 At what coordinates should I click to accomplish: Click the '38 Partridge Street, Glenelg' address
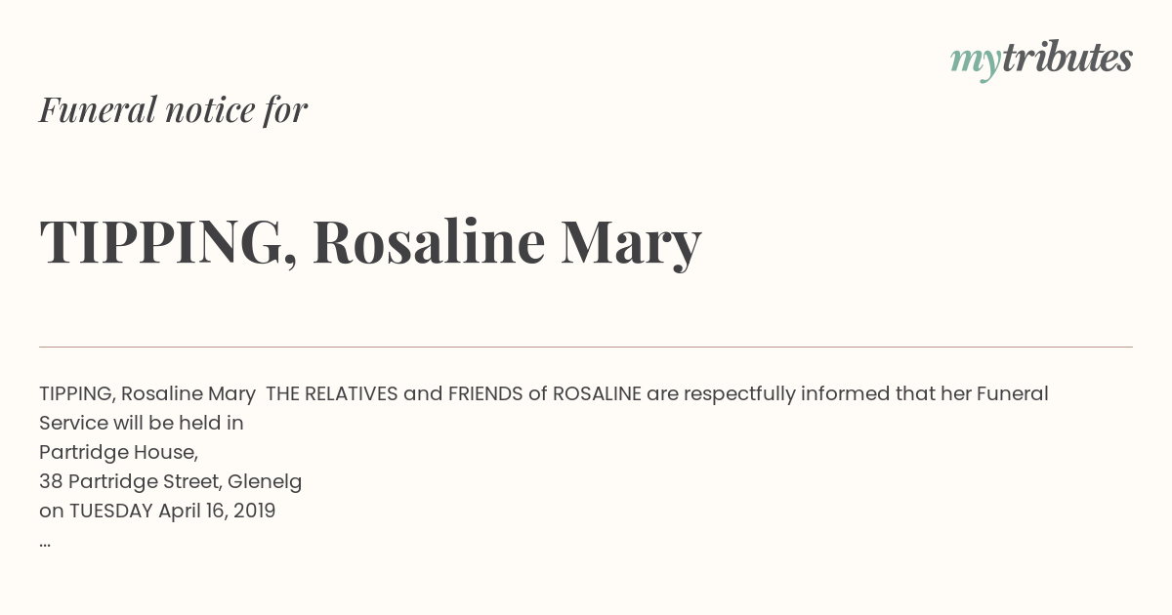pyautogui.click(x=170, y=481)
